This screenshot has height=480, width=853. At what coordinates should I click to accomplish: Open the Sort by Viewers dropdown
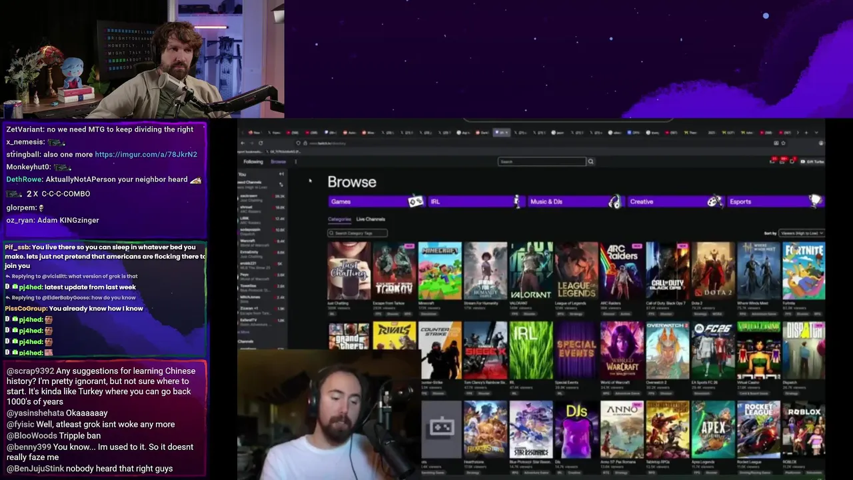pyautogui.click(x=801, y=233)
